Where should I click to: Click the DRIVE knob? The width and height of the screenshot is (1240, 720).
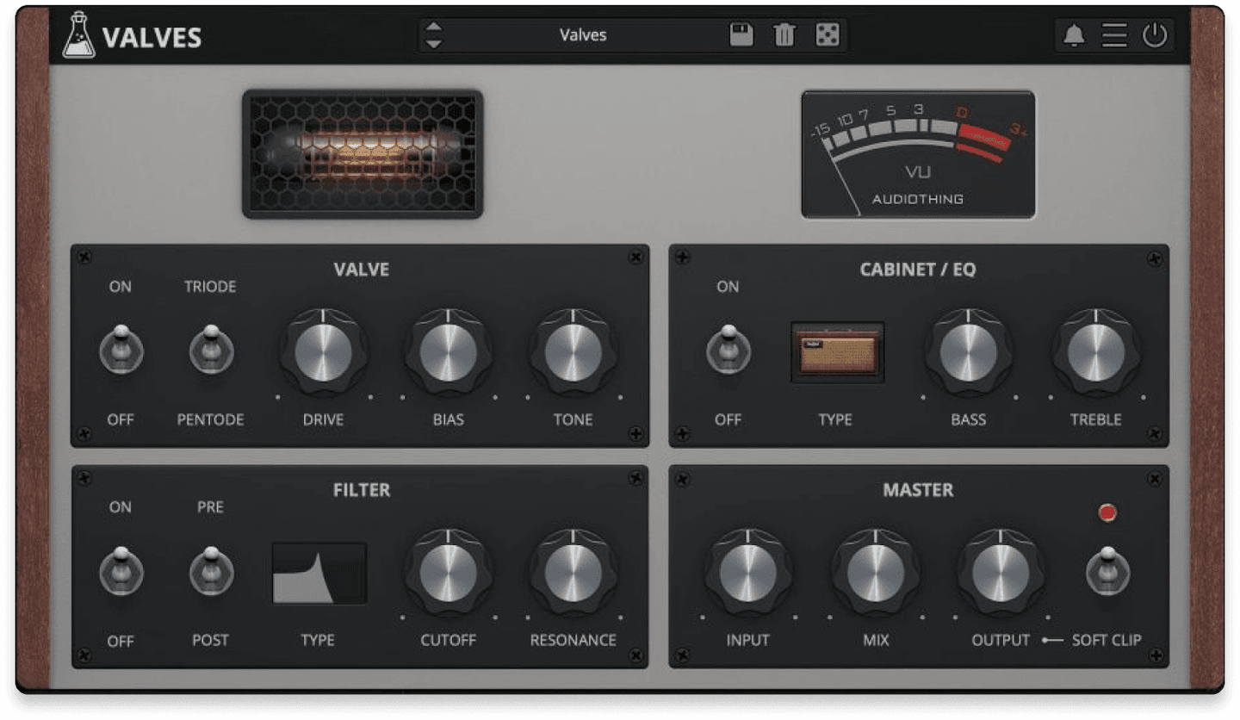point(323,353)
